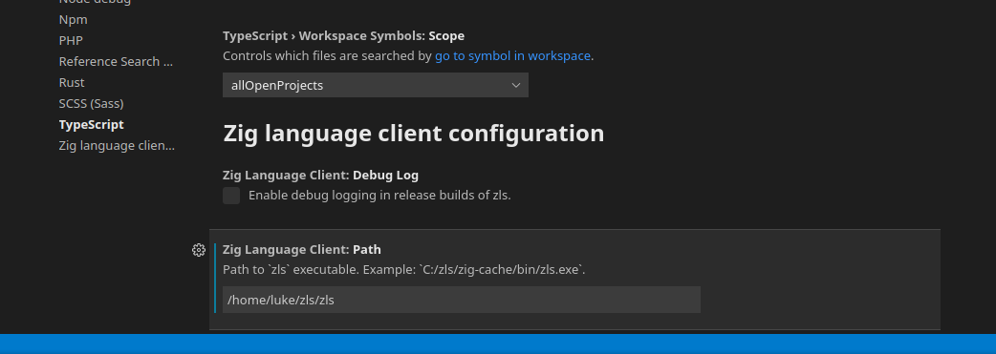Click 'Zig Language Client: Path' setting title

click(x=302, y=250)
